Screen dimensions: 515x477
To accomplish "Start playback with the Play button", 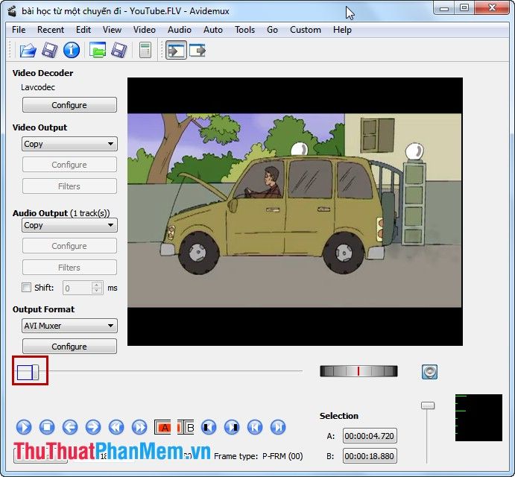I will click(x=24, y=427).
